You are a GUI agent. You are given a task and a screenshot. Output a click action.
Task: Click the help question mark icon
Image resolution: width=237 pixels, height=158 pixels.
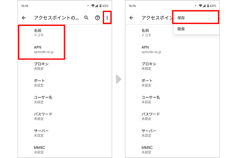click(x=97, y=18)
